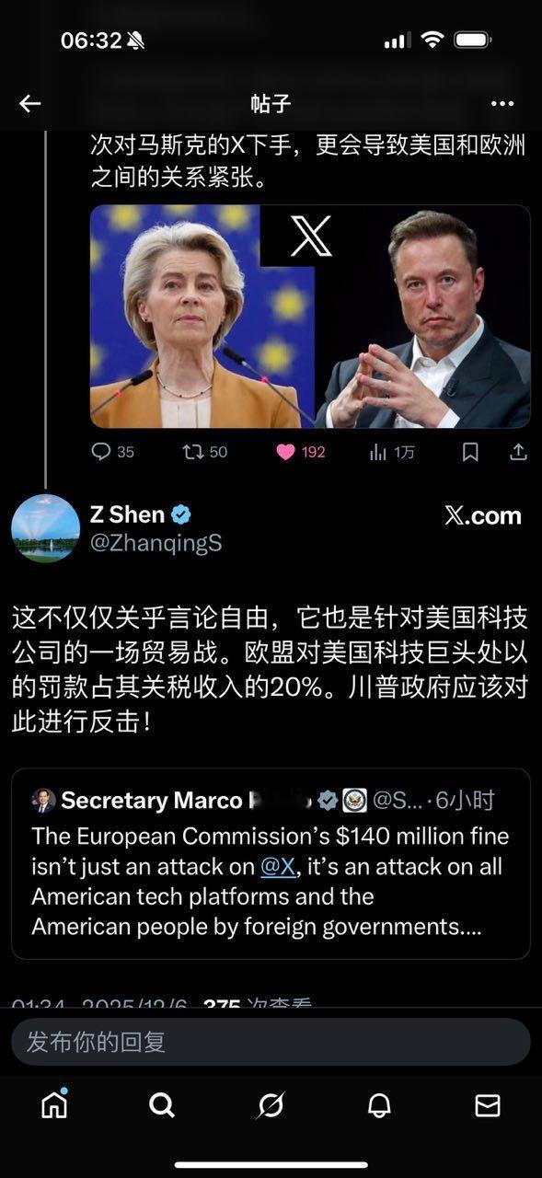Switch to the Search tab
This screenshot has height=1178, width=542.
(162, 1105)
